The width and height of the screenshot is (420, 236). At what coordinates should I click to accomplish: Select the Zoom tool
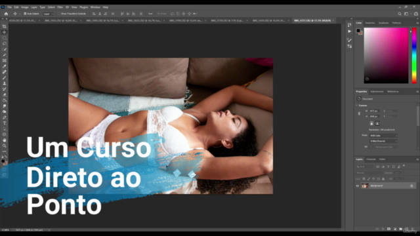click(5, 146)
